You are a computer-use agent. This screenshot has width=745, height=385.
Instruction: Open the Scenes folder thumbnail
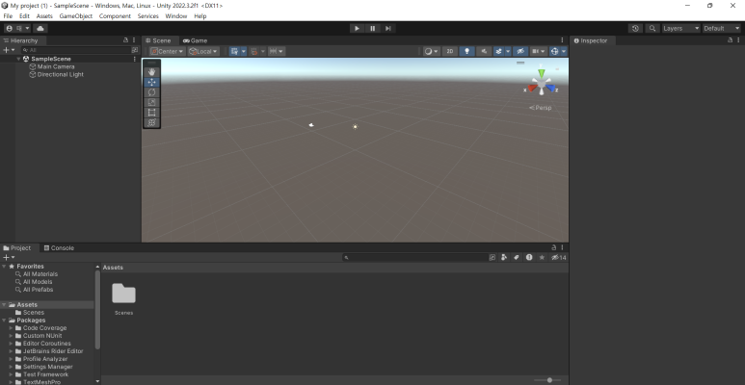pyautogui.click(x=123, y=294)
